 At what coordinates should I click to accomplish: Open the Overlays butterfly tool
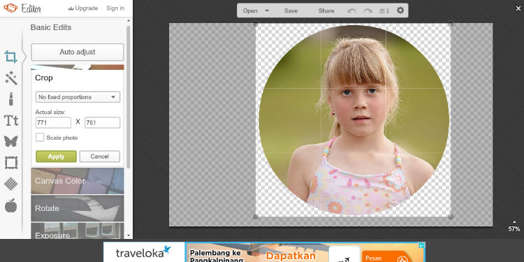click(x=10, y=141)
